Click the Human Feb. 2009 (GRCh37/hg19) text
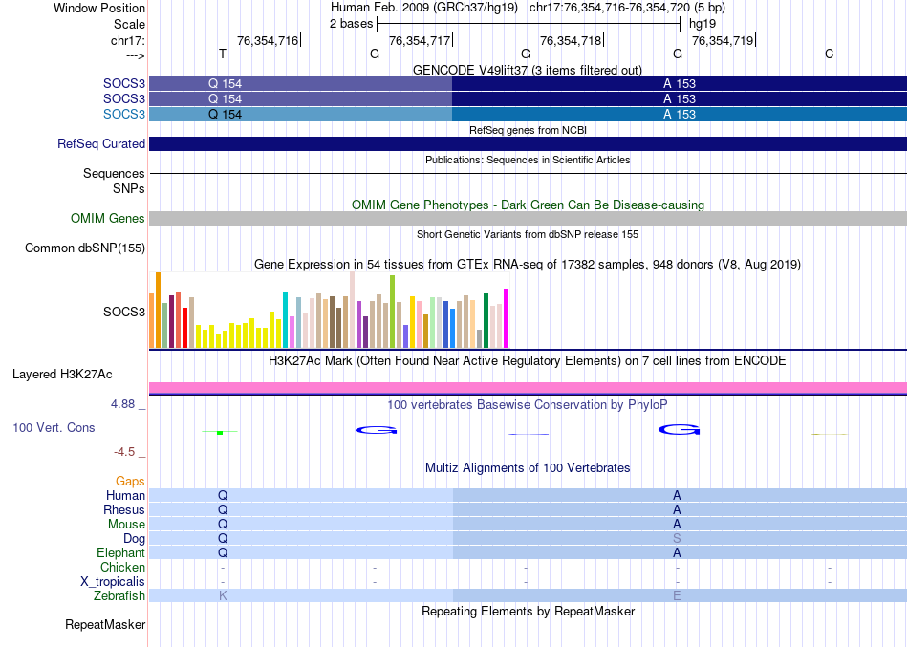Image resolution: width=908 pixels, height=647 pixels. point(424,8)
